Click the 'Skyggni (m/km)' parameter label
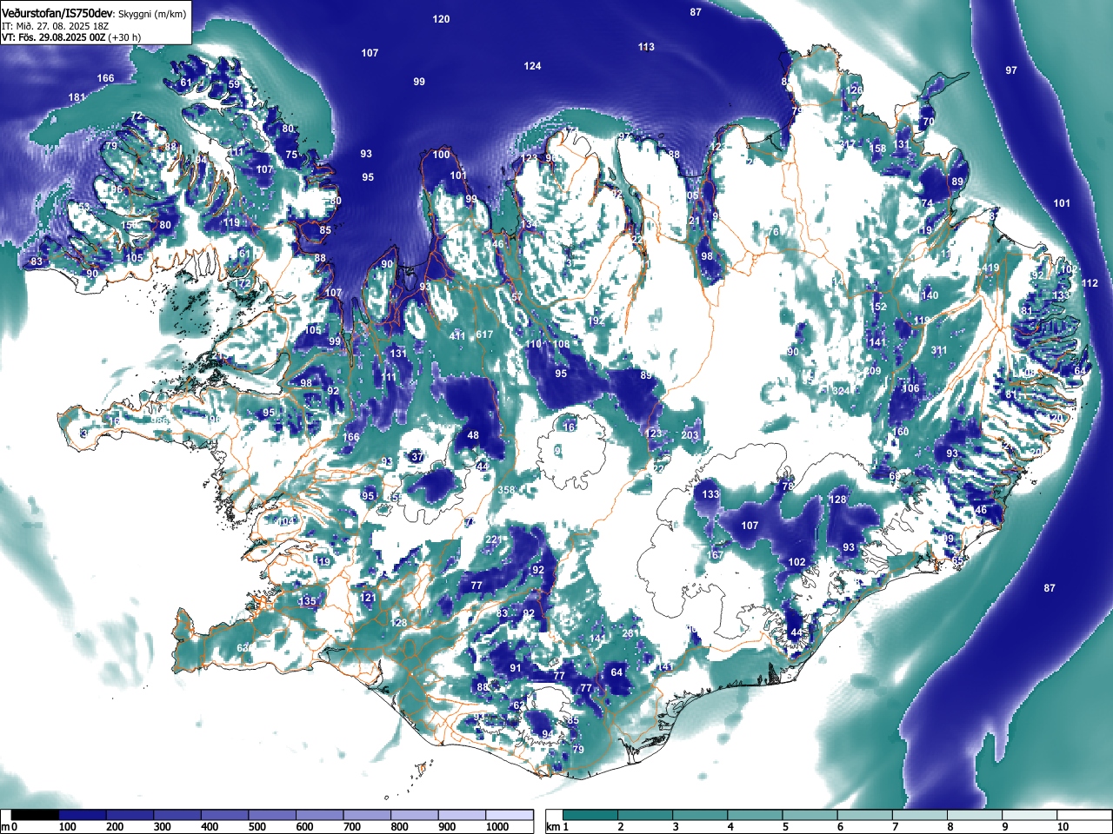1113x834 pixels. (152, 14)
